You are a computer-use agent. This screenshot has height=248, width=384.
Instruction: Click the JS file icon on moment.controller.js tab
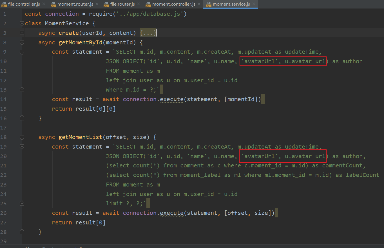(148, 4)
